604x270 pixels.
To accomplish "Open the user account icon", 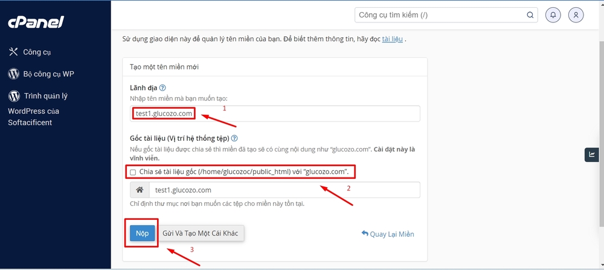I will click(x=577, y=15).
